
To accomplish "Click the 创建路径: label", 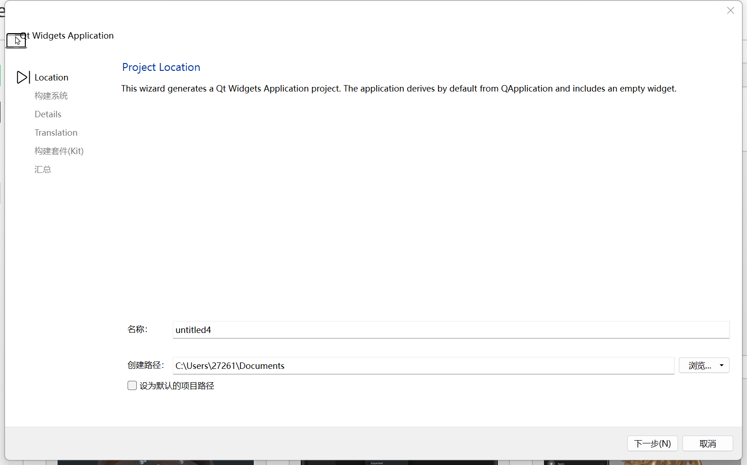I will click(x=146, y=365).
